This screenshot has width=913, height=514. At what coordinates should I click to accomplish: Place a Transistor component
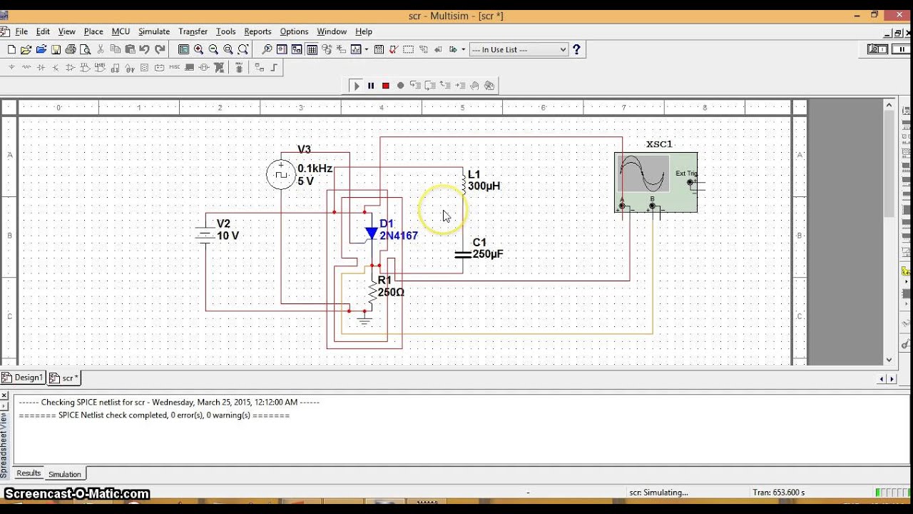click(x=56, y=67)
